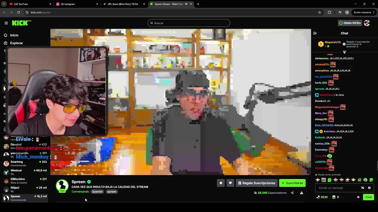Open browser media controls icon
Viewport: 378px width, 212px height.
tap(340, 12)
